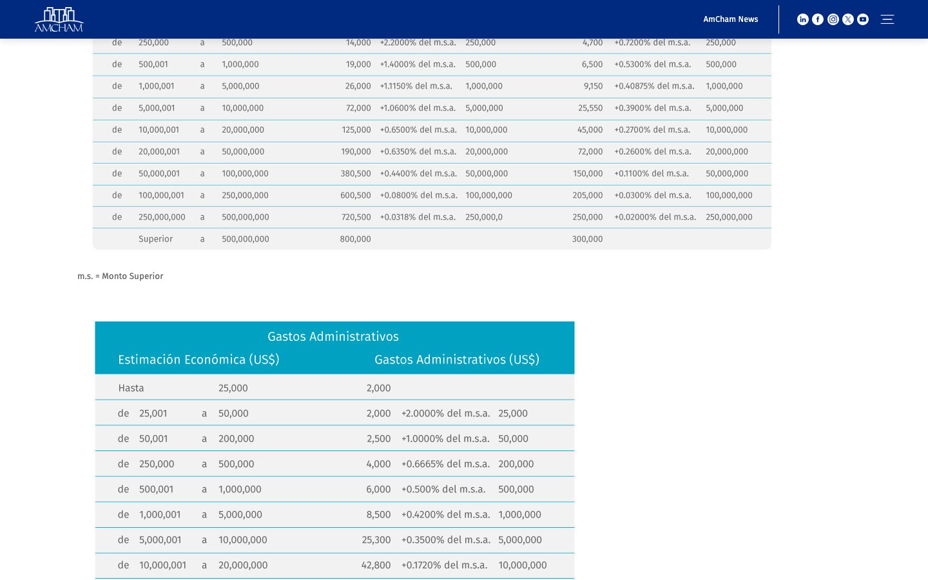
Task: Click the '720,500' amount cell
Action: point(356,217)
